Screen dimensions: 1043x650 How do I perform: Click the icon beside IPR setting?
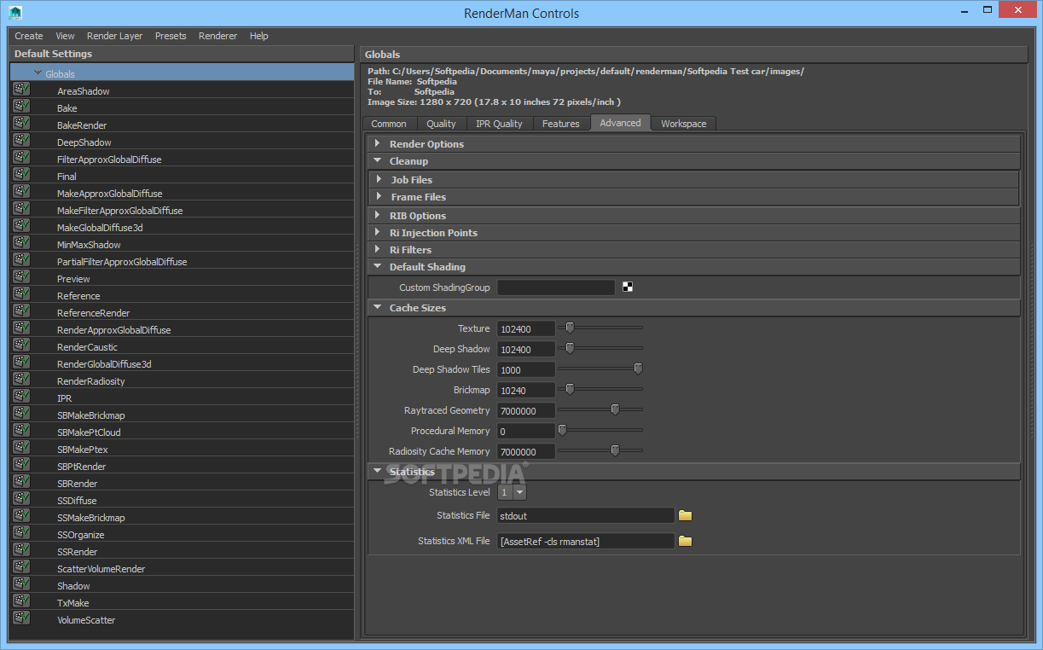pos(21,397)
